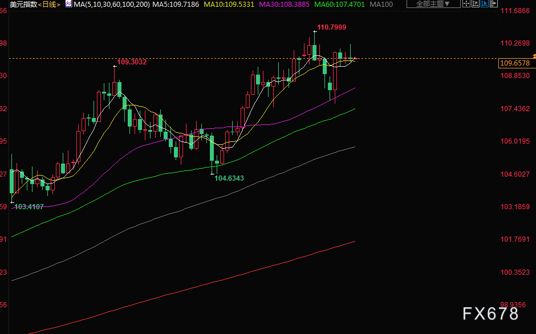Click the expand chart panel icon
The image size is (536, 334).
tap(493, 4)
